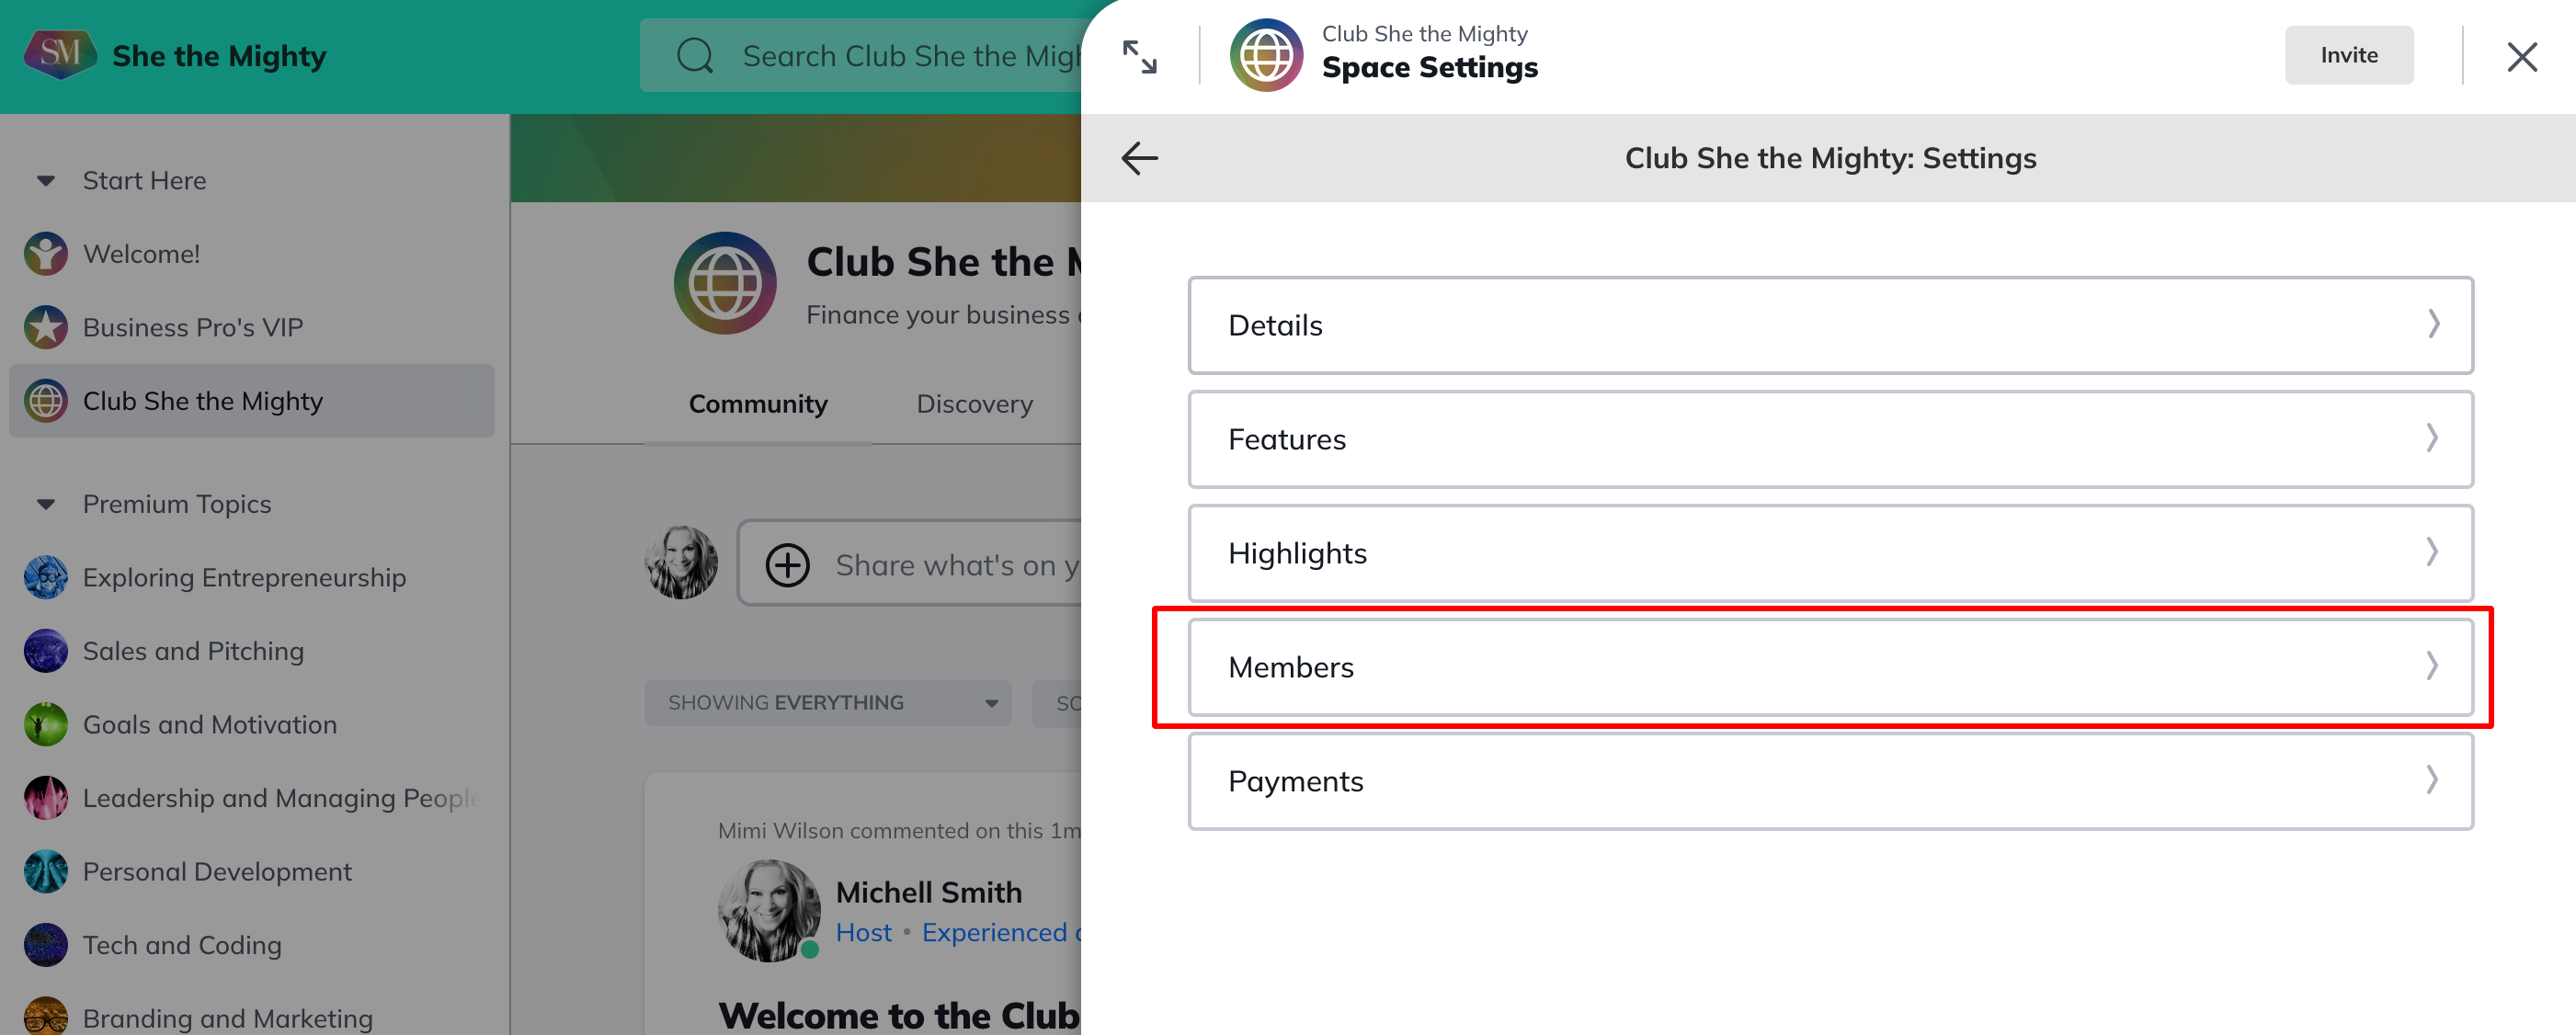Collapse the Premium Topics section
This screenshot has width=2576, height=1035.
[x=46, y=504]
